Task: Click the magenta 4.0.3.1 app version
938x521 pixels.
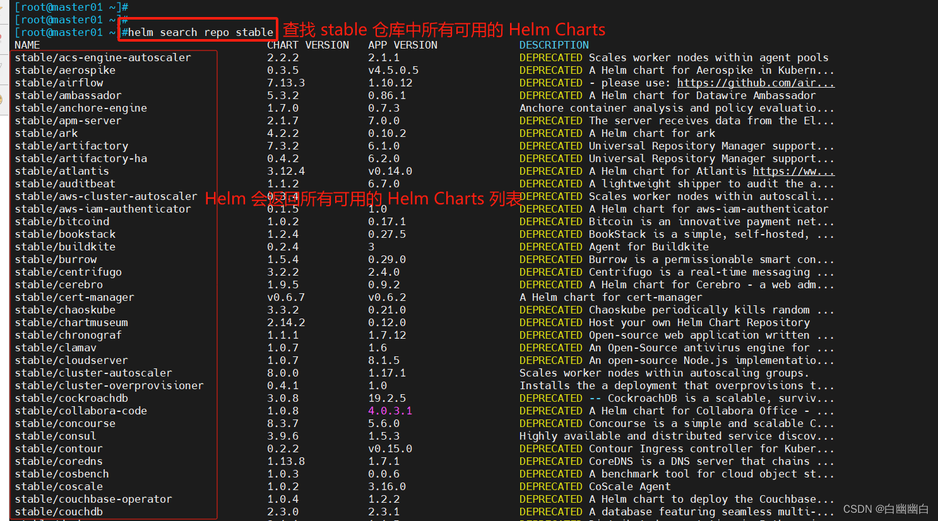Action: [x=390, y=411]
